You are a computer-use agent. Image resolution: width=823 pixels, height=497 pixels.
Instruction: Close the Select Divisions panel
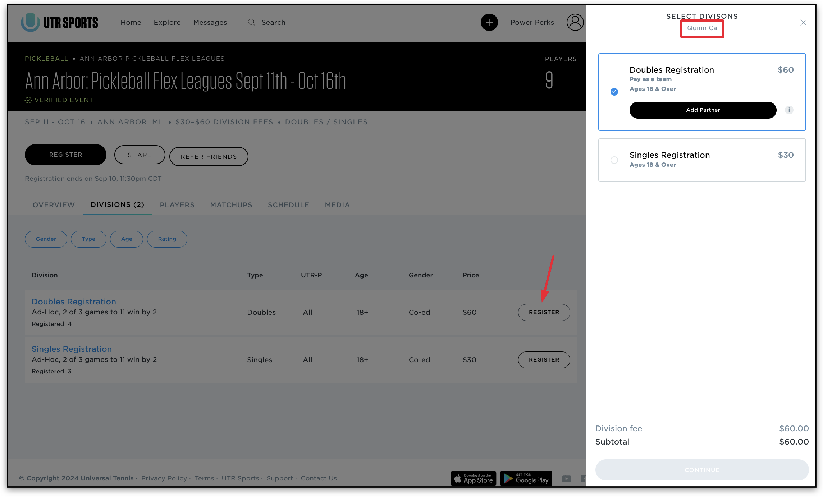[803, 23]
